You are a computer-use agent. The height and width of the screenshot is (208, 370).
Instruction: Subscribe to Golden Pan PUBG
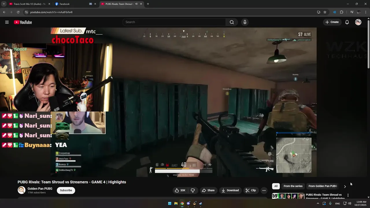click(x=66, y=190)
